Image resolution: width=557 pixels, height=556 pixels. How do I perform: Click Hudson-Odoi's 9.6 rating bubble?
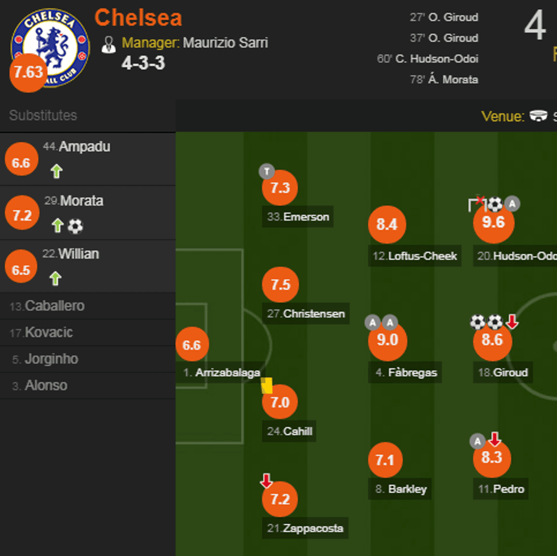(x=493, y=223)
